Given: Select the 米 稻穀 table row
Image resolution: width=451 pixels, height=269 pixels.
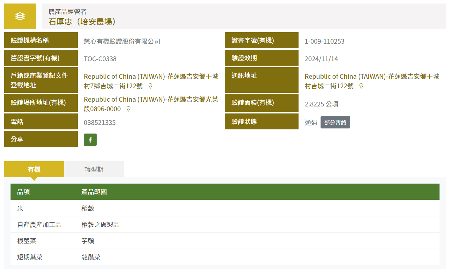Looking at the screenshot, I should point(225,208).
